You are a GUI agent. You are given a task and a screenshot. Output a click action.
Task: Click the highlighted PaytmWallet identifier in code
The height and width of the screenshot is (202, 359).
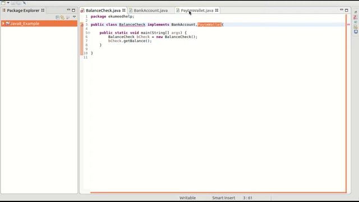click(x=209, y=25)
